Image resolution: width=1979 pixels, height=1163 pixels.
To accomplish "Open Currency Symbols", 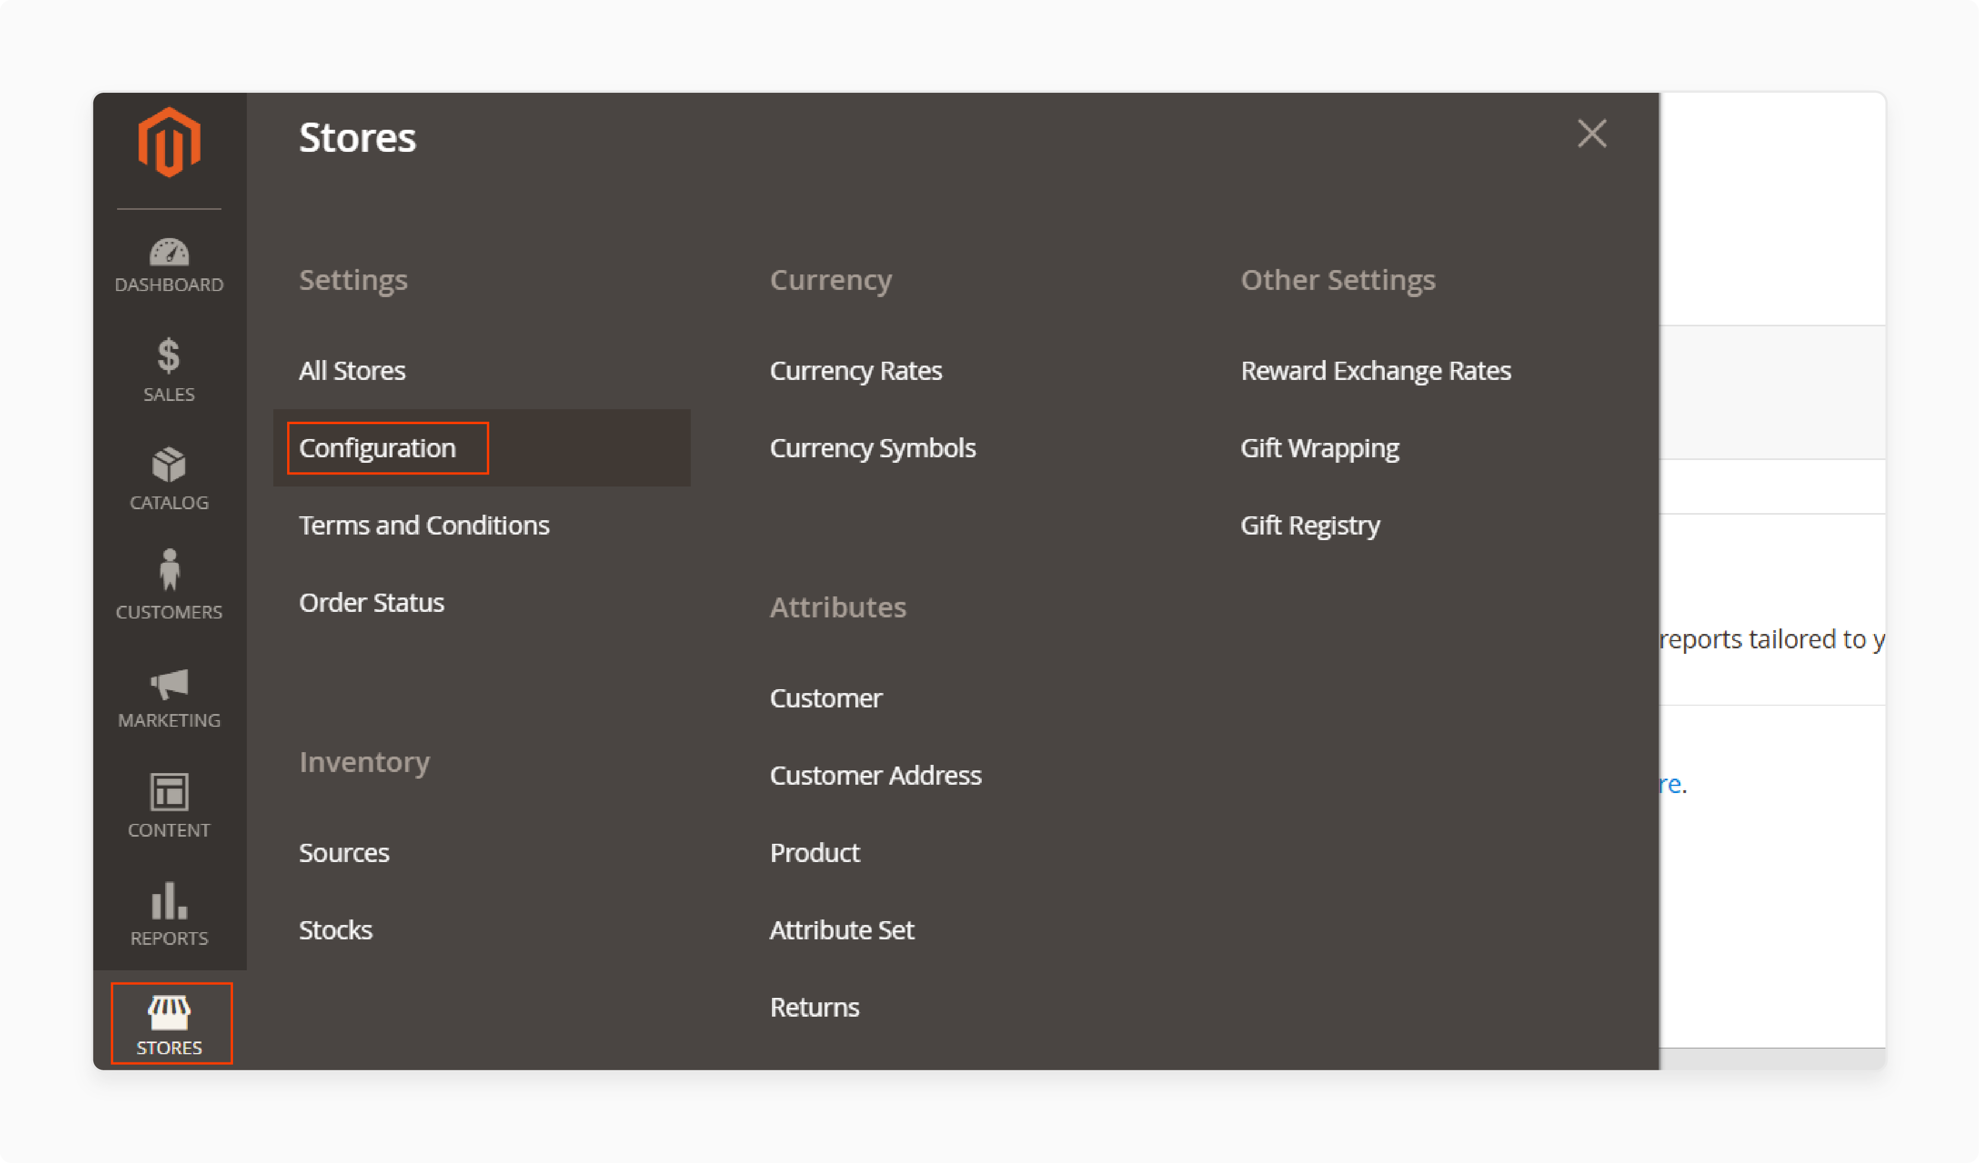I will 872,448.
